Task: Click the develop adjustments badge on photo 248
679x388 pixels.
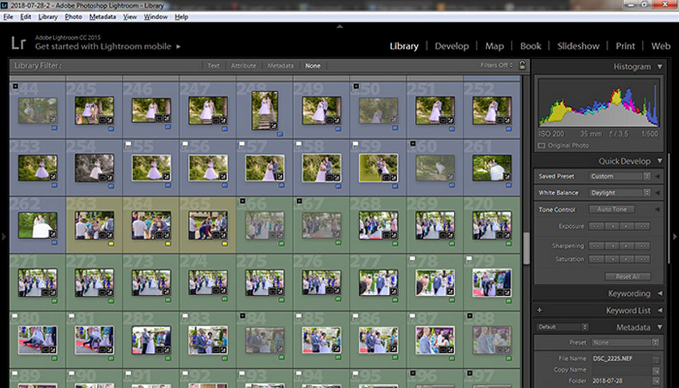Action: pos(273,125)
